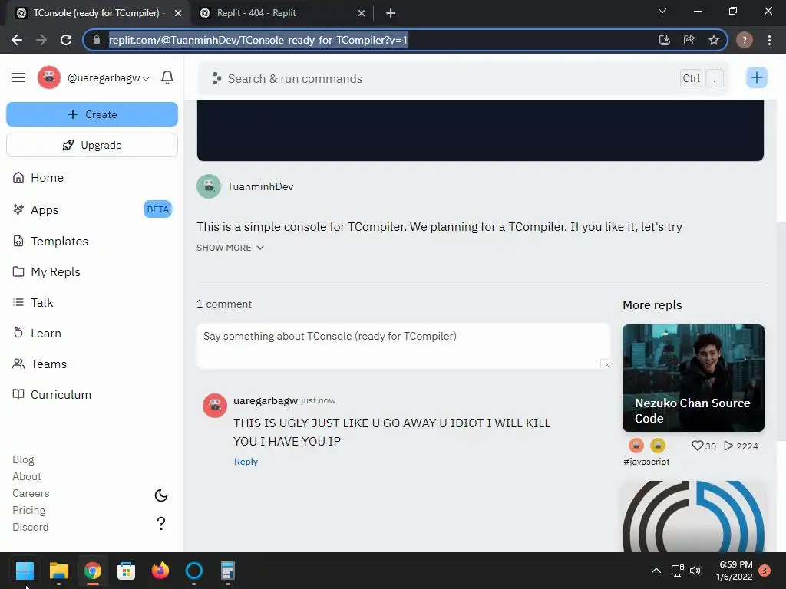Open the Pricing link
The image size is (786, 589).
click(x=28, y=510)
